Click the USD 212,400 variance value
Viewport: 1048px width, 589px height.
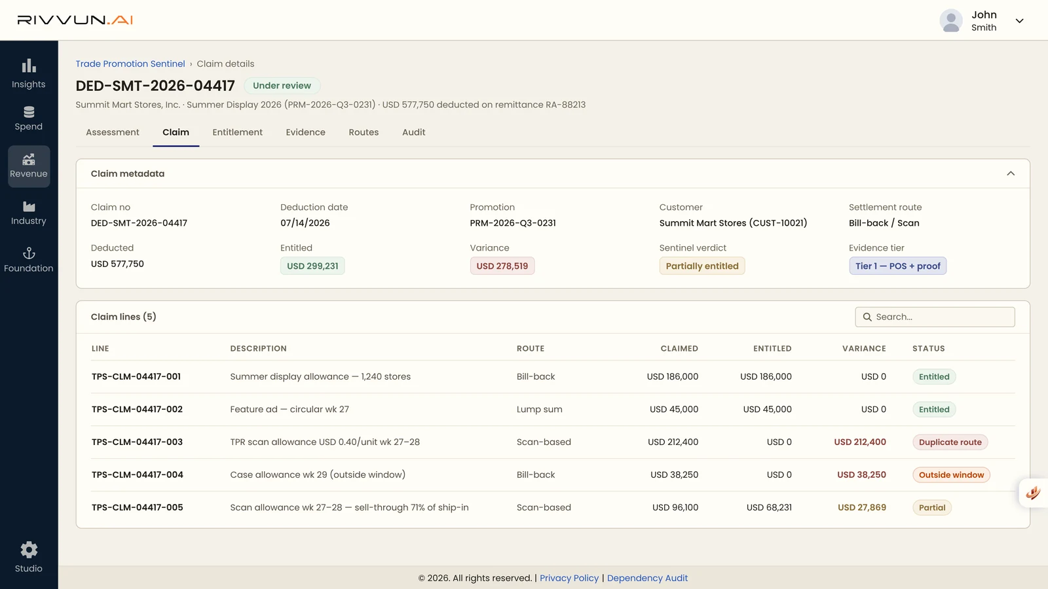(860, 442)
